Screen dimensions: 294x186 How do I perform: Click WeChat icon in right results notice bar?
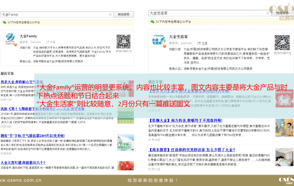(153, 22)
